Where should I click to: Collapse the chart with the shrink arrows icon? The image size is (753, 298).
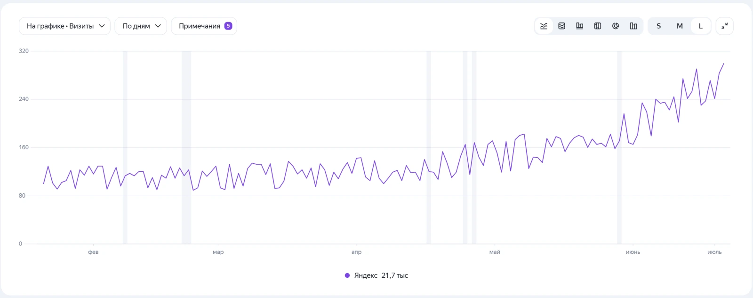pyautogui.click(x=724, y=26)
